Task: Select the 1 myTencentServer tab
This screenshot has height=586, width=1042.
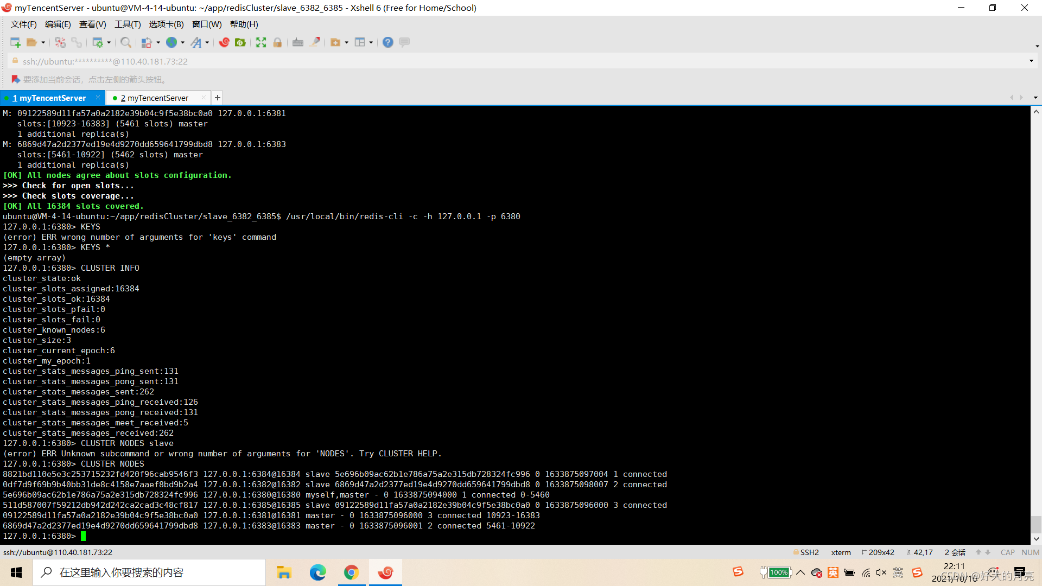Action: click(49, 98)
